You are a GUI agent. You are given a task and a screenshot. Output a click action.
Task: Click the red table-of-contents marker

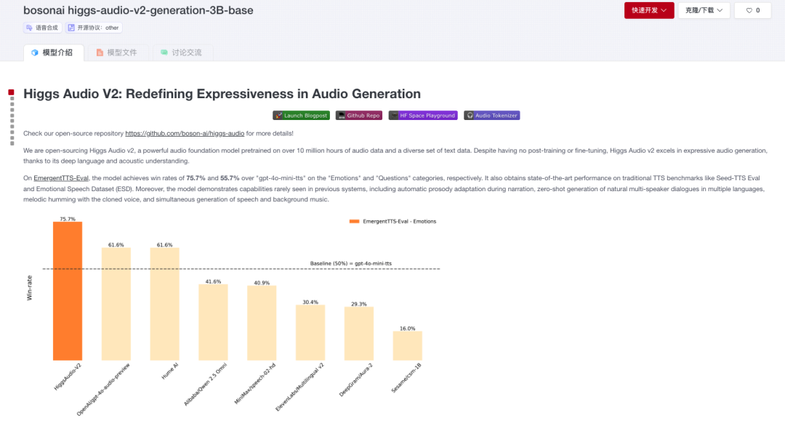point(11,92)
